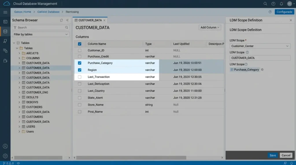
Task: Click the columns table horizontal scrollbar
Action: point(131,158)
